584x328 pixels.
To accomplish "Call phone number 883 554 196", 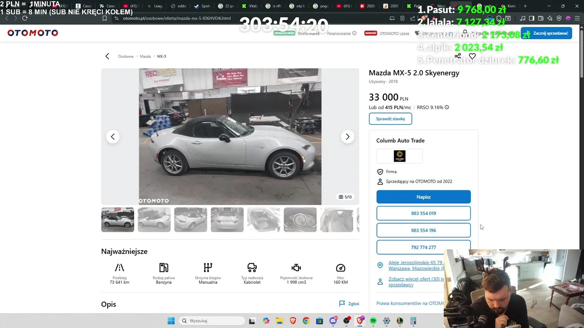I will [423, 230].
